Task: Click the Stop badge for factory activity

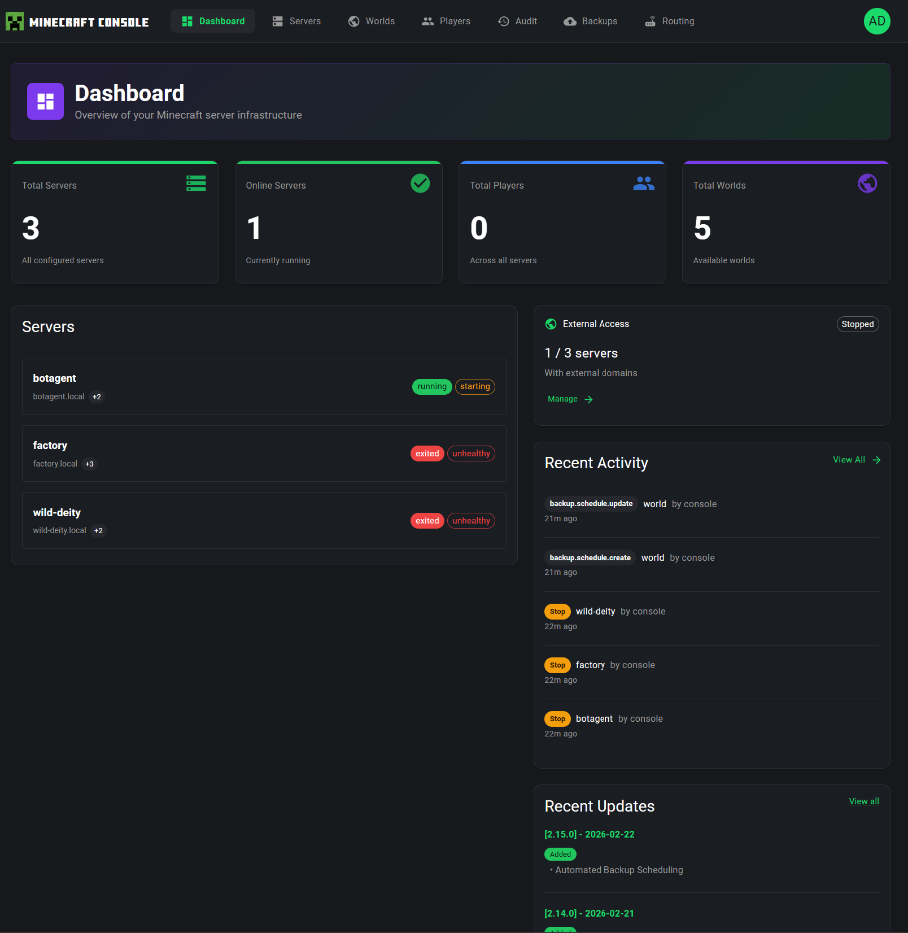Action: click(x=557, y=665)
